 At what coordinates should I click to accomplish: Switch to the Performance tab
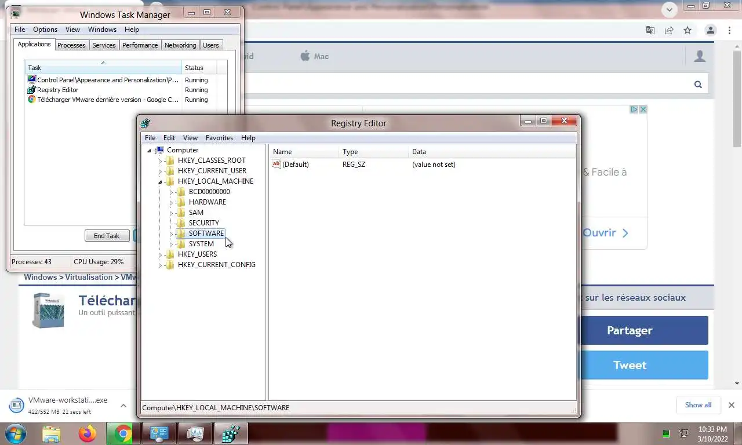click(140, 45)
